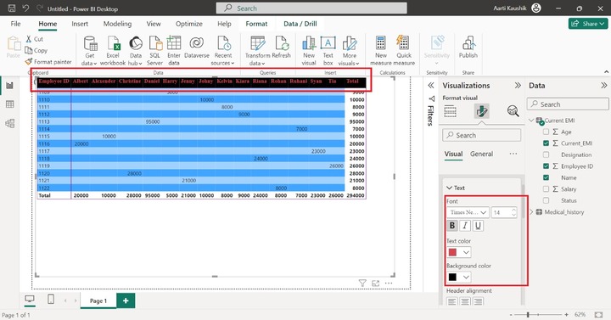
Task: Open Transform data
Action: 257,51
